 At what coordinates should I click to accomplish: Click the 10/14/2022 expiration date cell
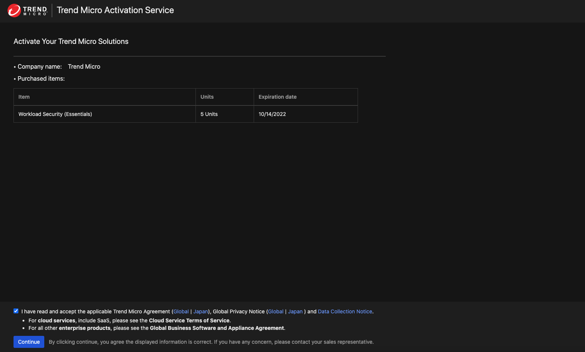(x=272, y=114)
